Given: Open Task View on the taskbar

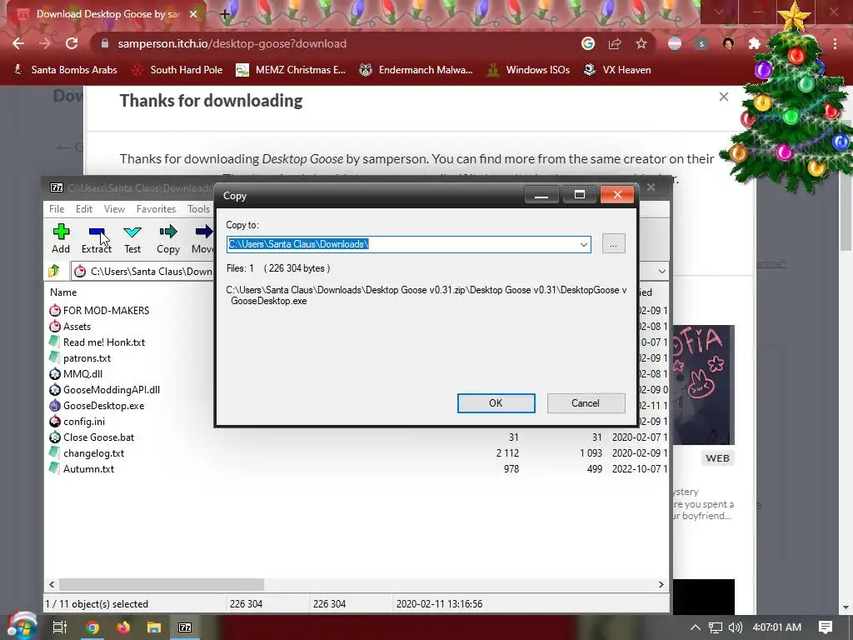Looking at the screenshot, I should (59, 627).
